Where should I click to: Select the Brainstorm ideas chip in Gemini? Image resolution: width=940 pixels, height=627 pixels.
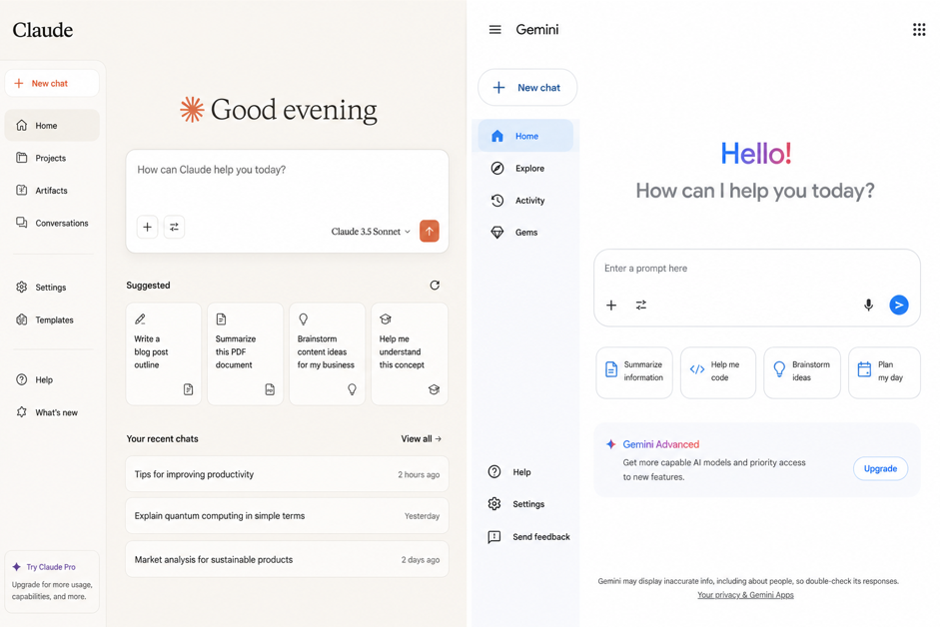click(x=802, y=372)
